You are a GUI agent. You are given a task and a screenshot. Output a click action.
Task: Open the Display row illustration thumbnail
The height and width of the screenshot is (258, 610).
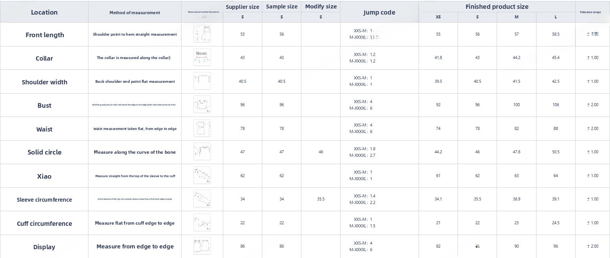(x=202, y=246)
